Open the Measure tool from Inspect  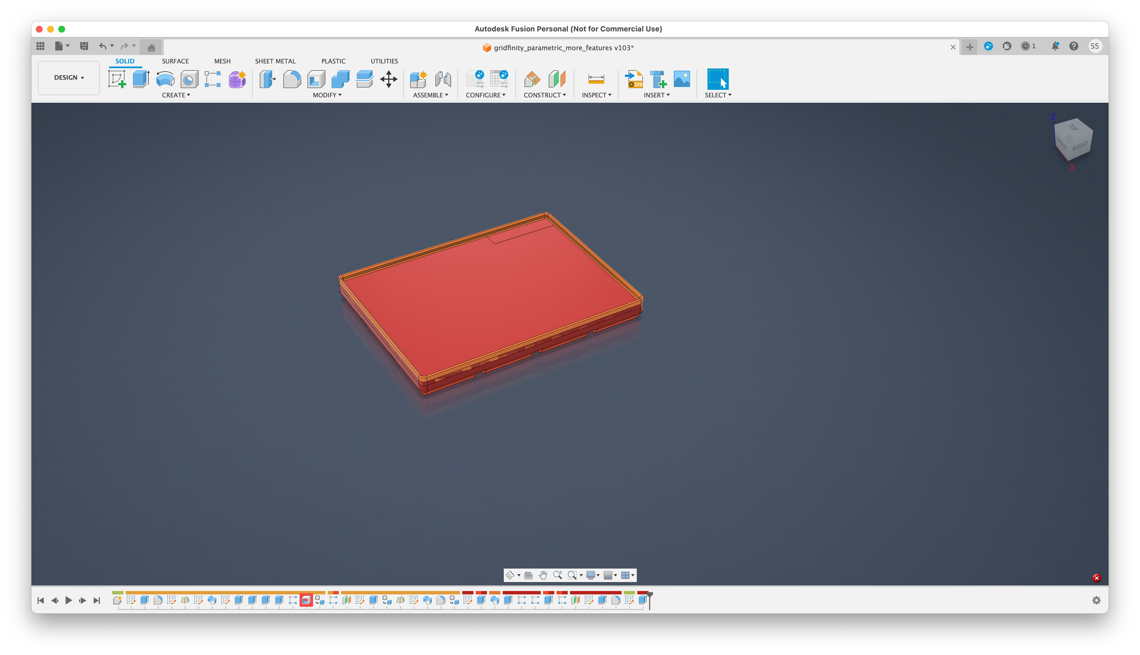coord(596,79)
